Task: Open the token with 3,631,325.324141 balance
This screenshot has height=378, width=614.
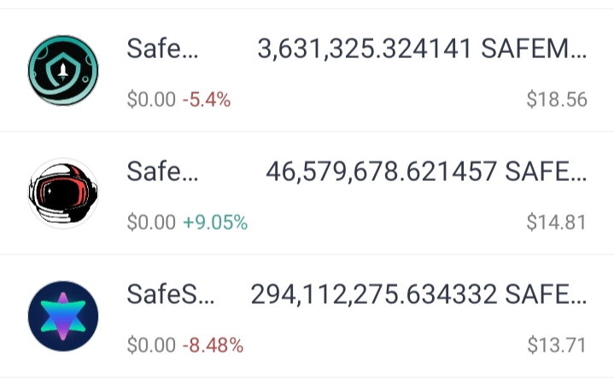Action: (307, 71)
